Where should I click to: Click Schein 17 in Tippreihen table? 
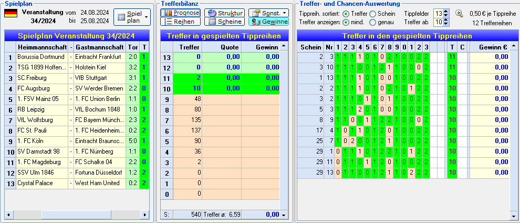click(x=310, y=130)
